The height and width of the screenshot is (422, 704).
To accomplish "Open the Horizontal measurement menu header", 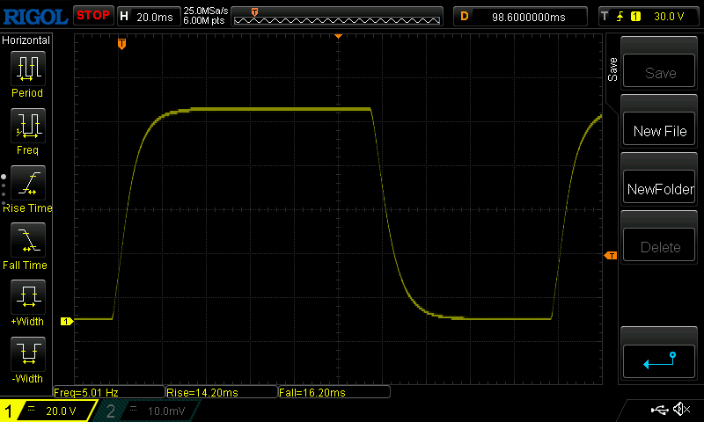I will (x=26, y=40).
